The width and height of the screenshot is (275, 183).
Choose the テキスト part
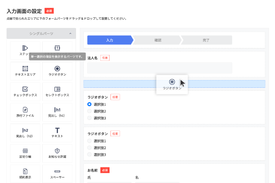(x=57, y=133)
